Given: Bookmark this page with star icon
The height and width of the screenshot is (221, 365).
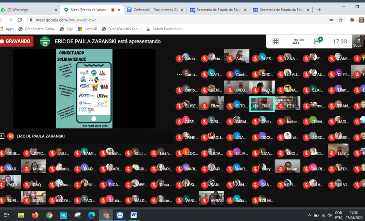Looking at the screenshot, I should point(341,20).
